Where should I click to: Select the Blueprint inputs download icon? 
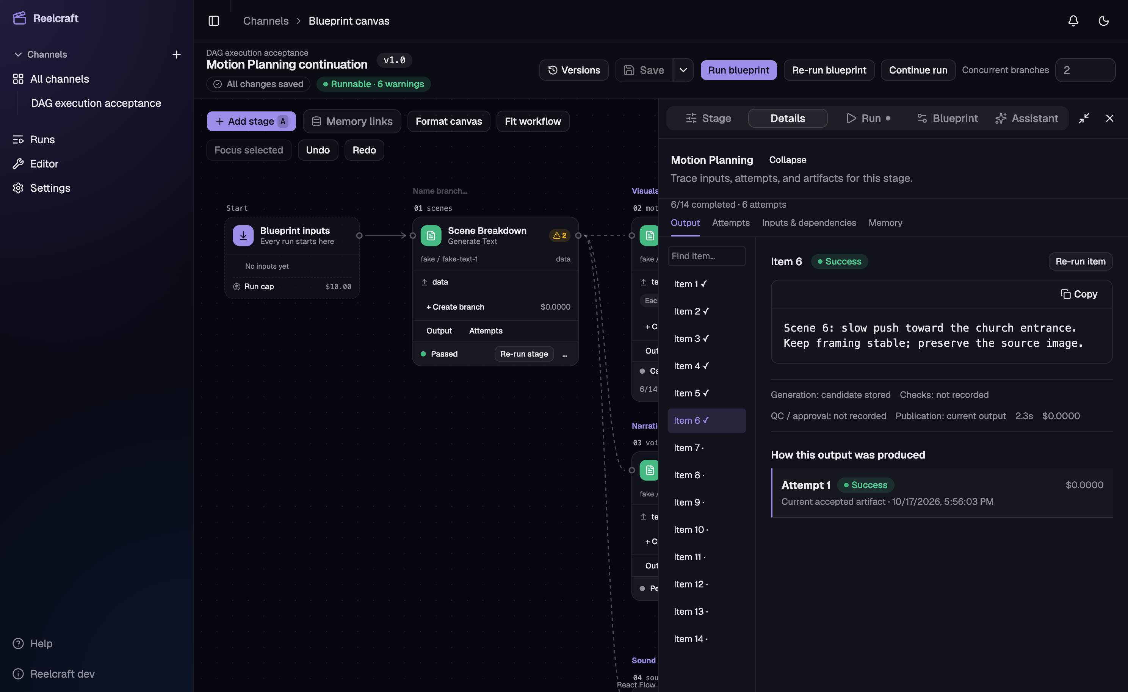[x=243, y=235]
